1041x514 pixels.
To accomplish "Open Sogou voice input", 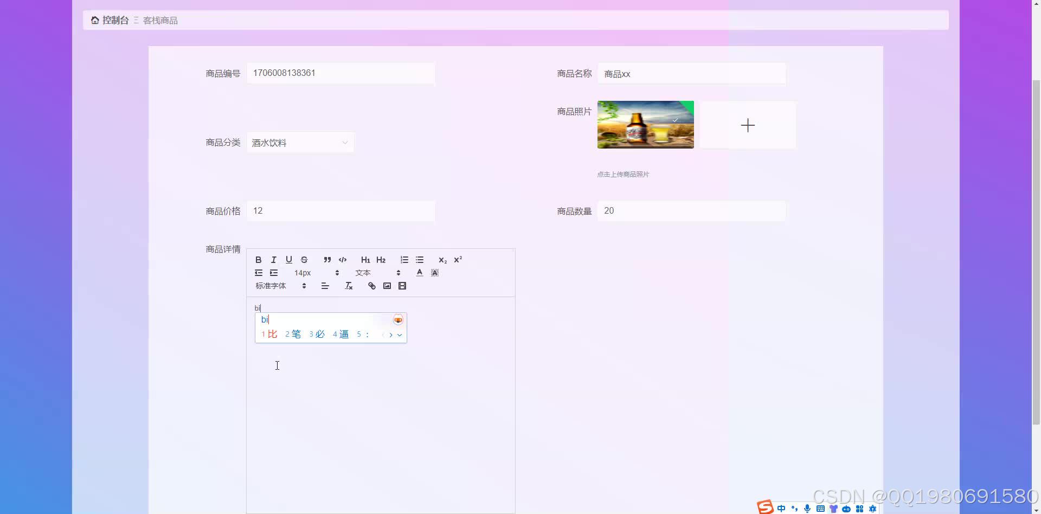I will (807, 508).
